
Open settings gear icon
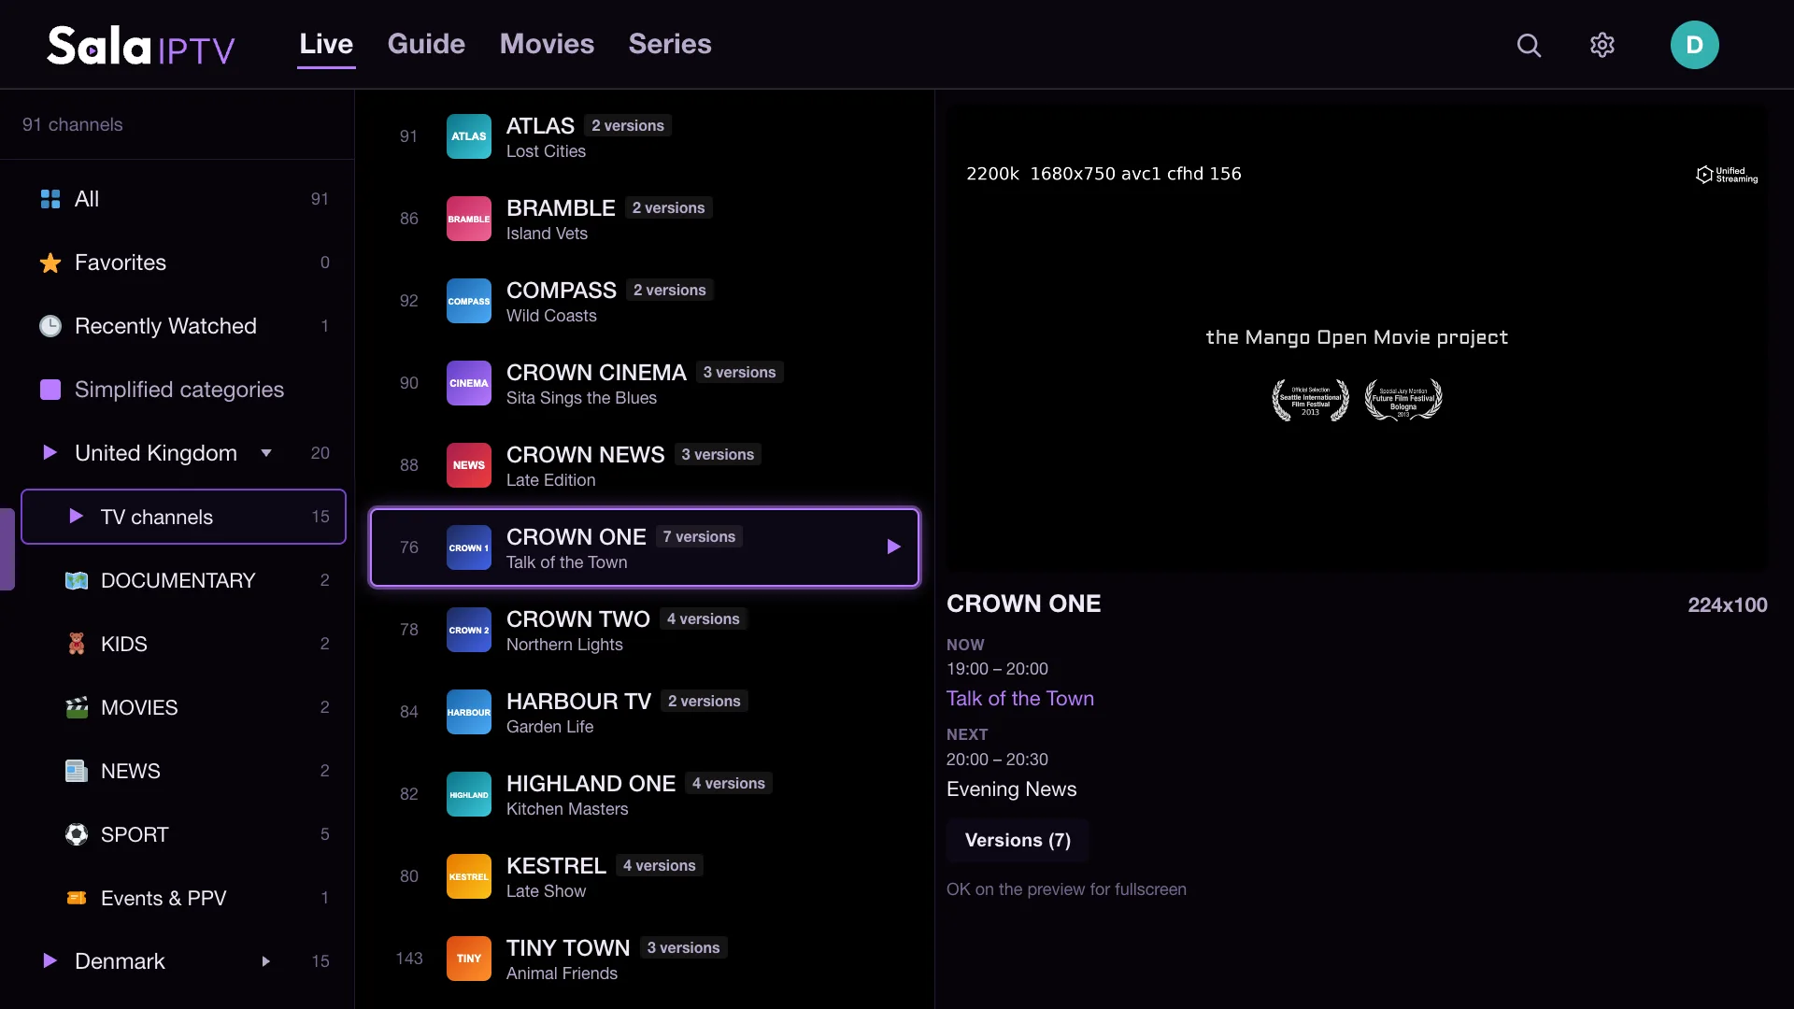(1602, 45)
